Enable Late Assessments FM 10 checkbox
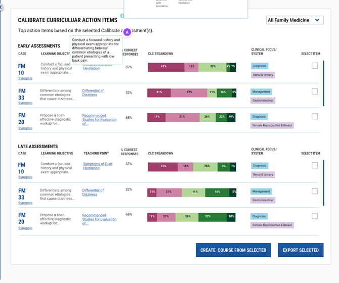 (x=315, y=165)
